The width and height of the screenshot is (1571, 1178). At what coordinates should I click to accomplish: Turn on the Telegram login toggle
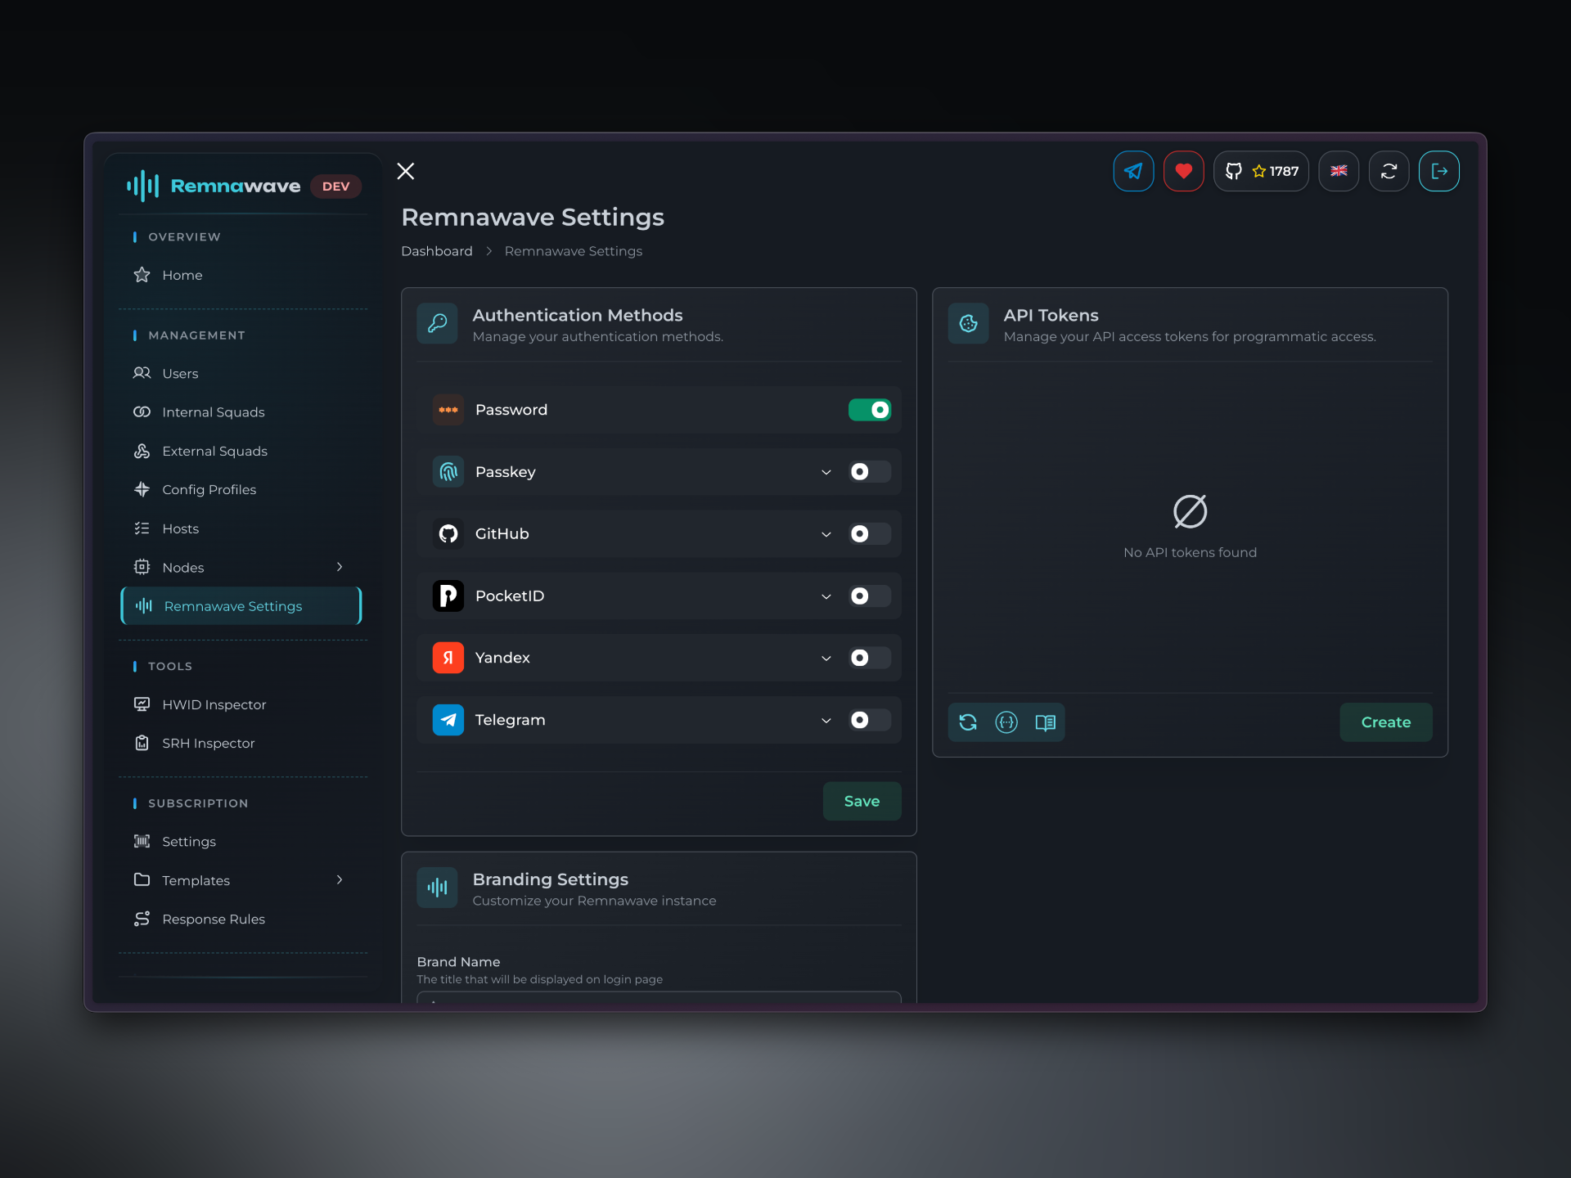tap(869, 720)
